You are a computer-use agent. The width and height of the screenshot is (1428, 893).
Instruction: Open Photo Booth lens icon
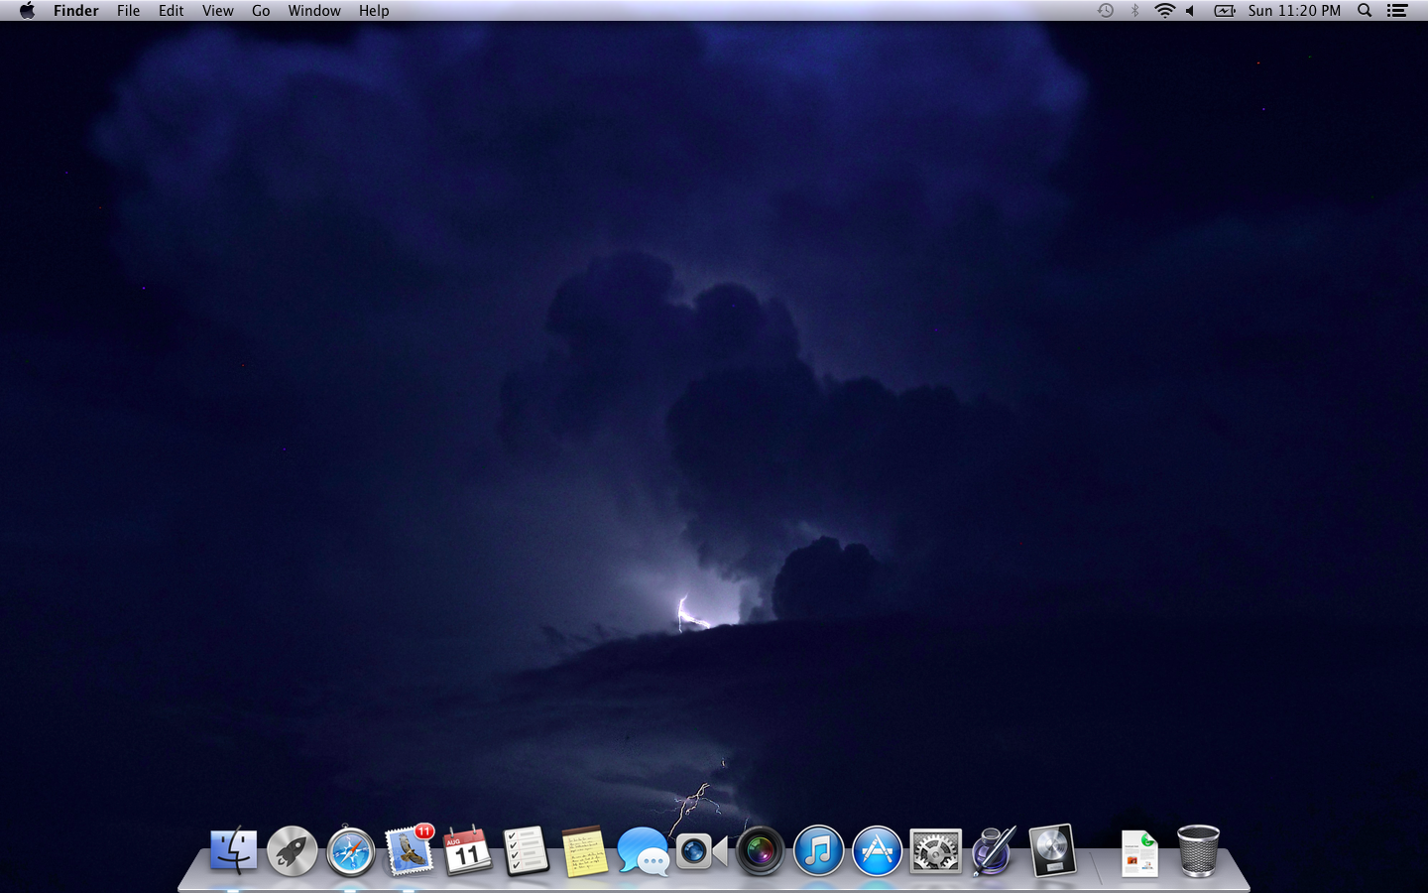(x=761, y=851)
